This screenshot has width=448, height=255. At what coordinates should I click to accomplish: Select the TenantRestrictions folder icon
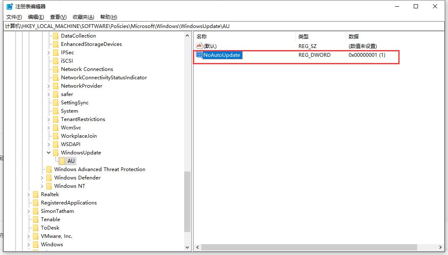click(x=56, y=119)
